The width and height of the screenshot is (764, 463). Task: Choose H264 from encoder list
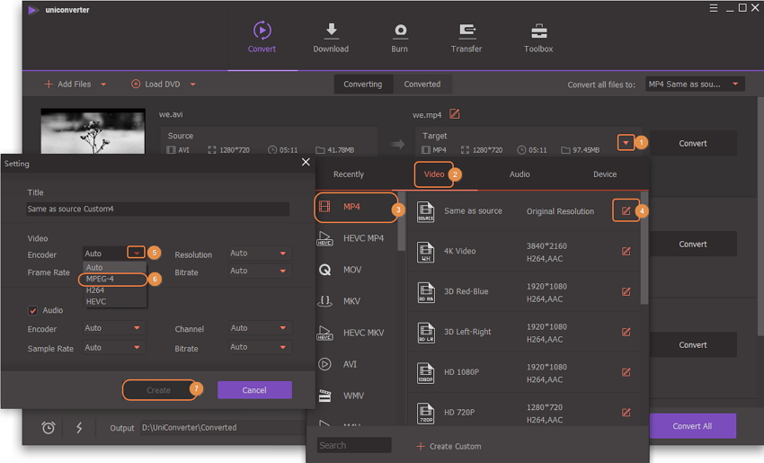coord(114,290)
